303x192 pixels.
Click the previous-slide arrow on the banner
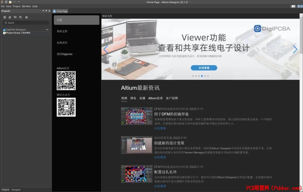pyautogui.click(x=105, y=49)
